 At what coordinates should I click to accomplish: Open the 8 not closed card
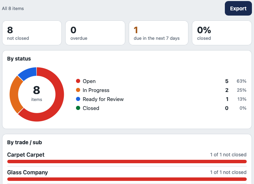pos(32,33)
